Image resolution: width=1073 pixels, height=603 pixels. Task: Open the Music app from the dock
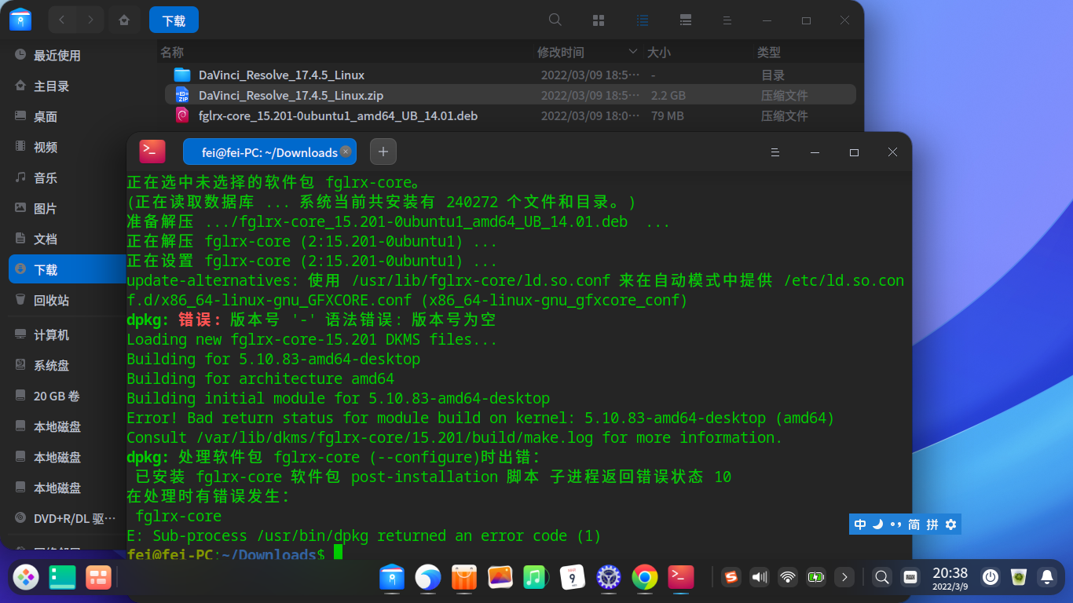tap(536, 578)
